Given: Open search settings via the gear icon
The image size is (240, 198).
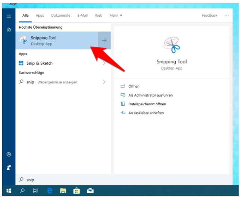Looking at the screenshot, I should coord(9,154).
